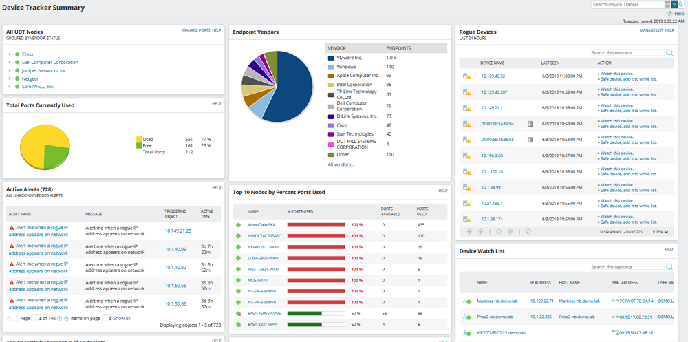Sort Active Alerts by the ALERT NAME column header
Screen dimensions: 688x342
19,214
